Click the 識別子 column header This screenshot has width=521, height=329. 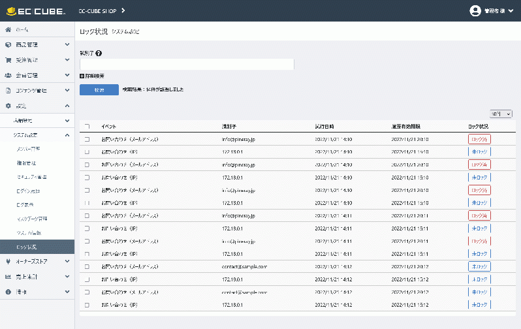(x=229, y=126)
